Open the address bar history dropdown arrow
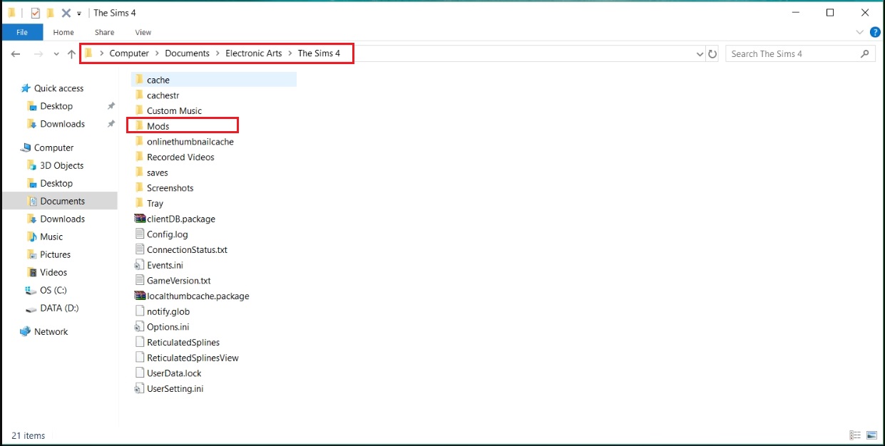 pyautogui.click(x=700, y=53)
